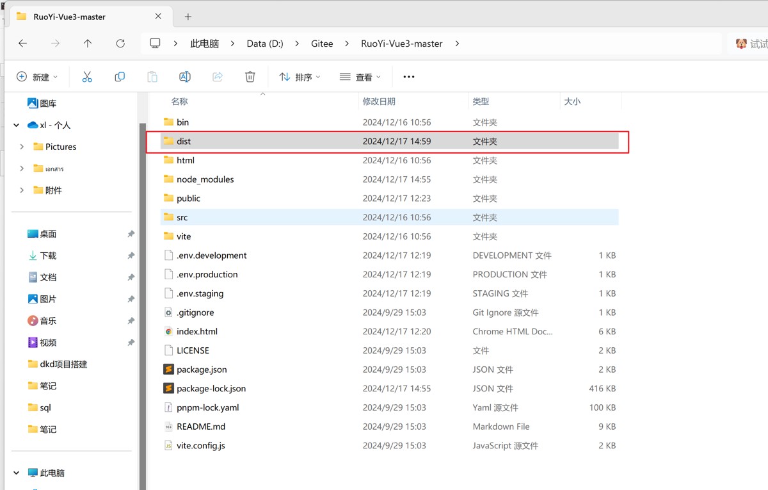The width and height of the screenshot is (768, 490).
Task: Select the html folder
Action: 185,160
